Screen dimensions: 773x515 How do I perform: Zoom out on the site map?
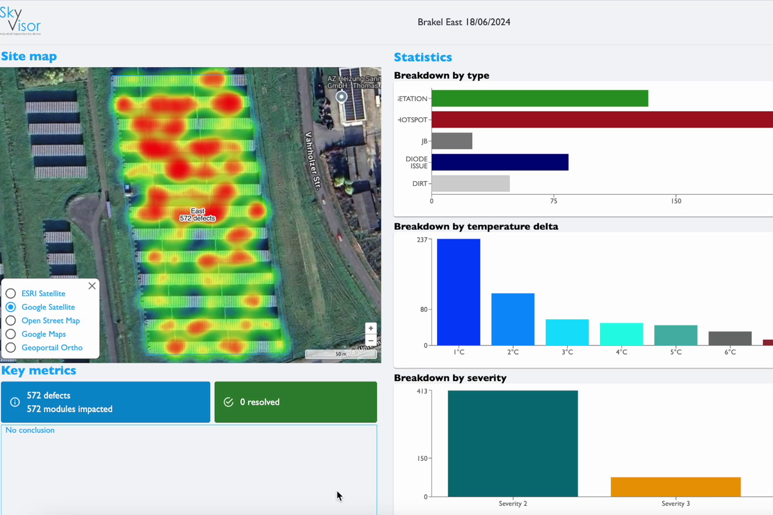(371, 340)
